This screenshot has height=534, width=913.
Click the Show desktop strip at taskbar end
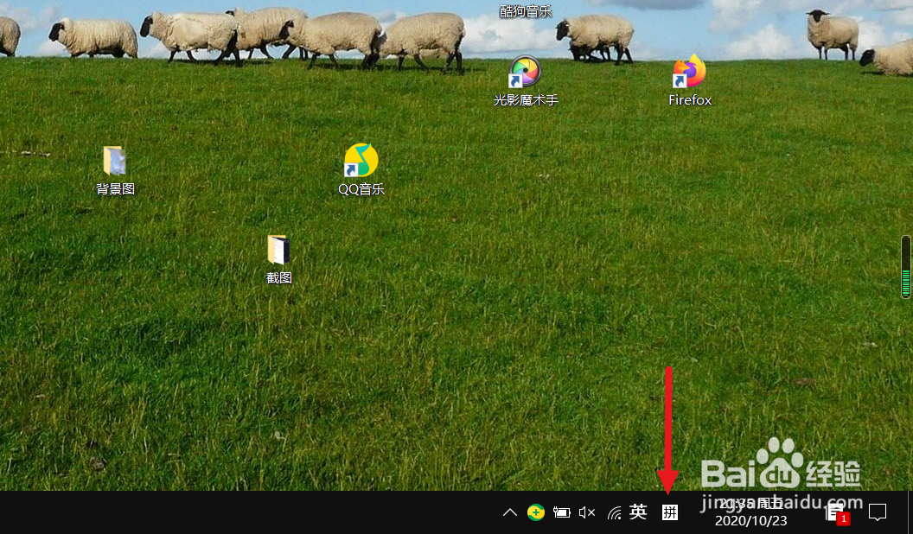point(910,512)
